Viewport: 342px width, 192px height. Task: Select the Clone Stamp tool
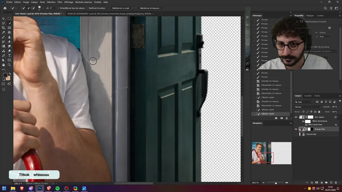(9, 37)
